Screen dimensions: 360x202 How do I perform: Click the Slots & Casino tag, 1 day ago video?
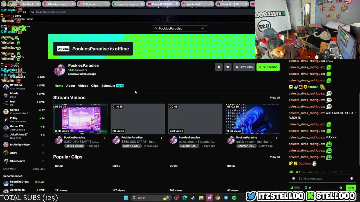click(x=75, y=146)
